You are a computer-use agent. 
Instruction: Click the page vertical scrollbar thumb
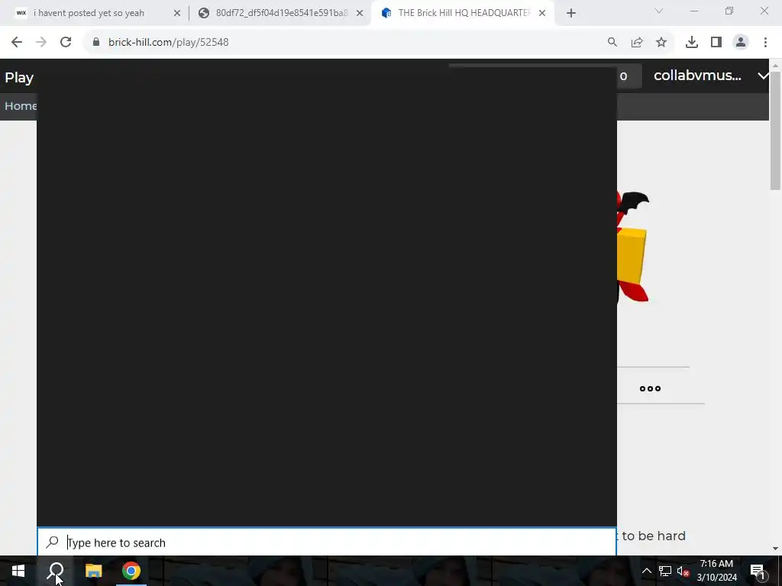coord(775,130)
